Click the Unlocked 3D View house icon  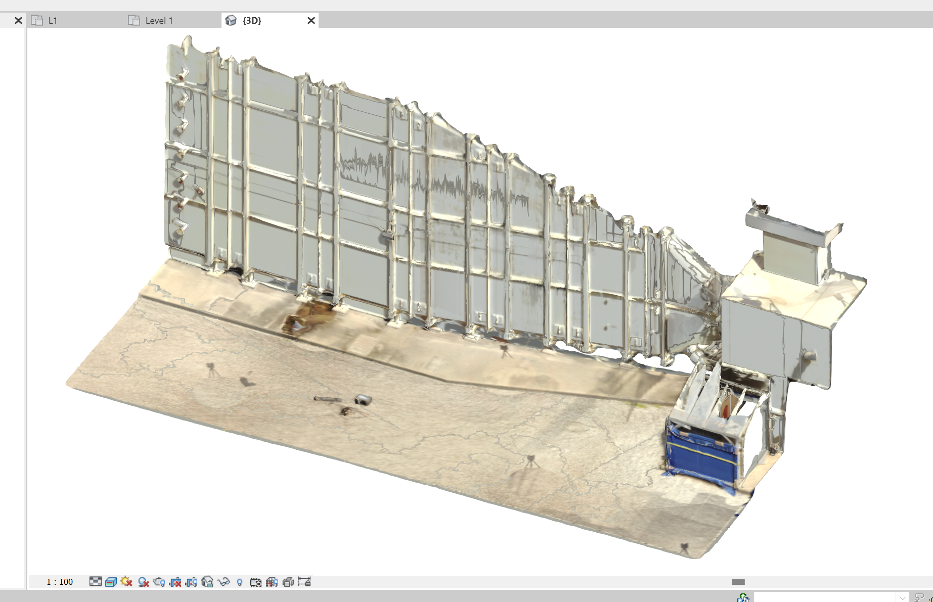(x=207, y=582)
